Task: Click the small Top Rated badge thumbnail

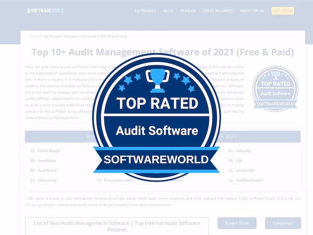Action: point(275,89)
